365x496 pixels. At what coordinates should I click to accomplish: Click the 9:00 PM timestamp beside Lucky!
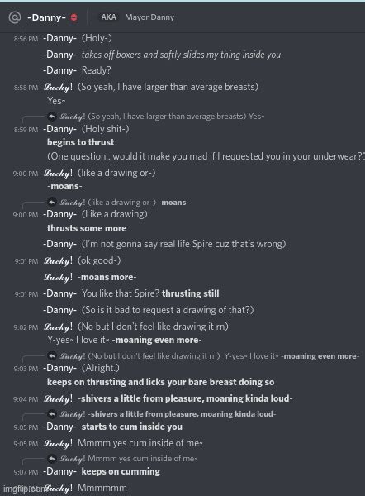[x=26, y=174]
